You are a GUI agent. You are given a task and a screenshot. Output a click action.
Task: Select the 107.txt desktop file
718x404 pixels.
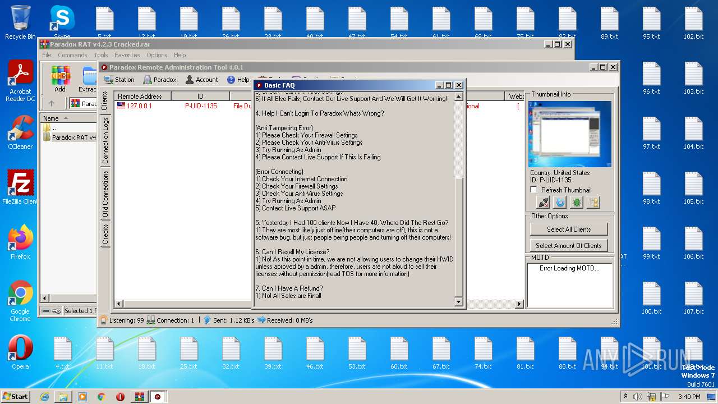click(x=693, y=299)
